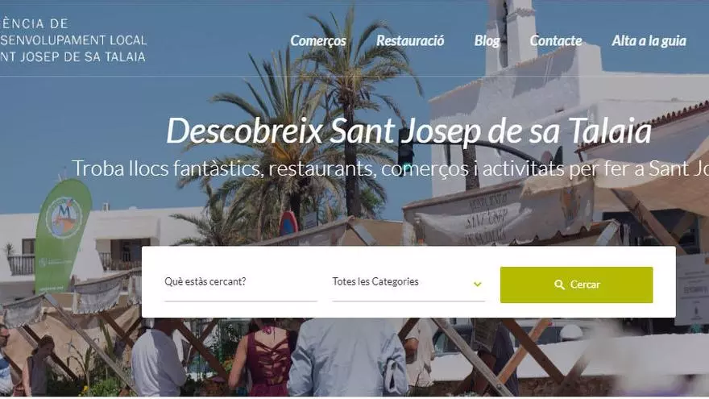Image resolution: width=709 pixels, height=399 pixels.
Task: Go to the Restauració page
Action: 410,41
